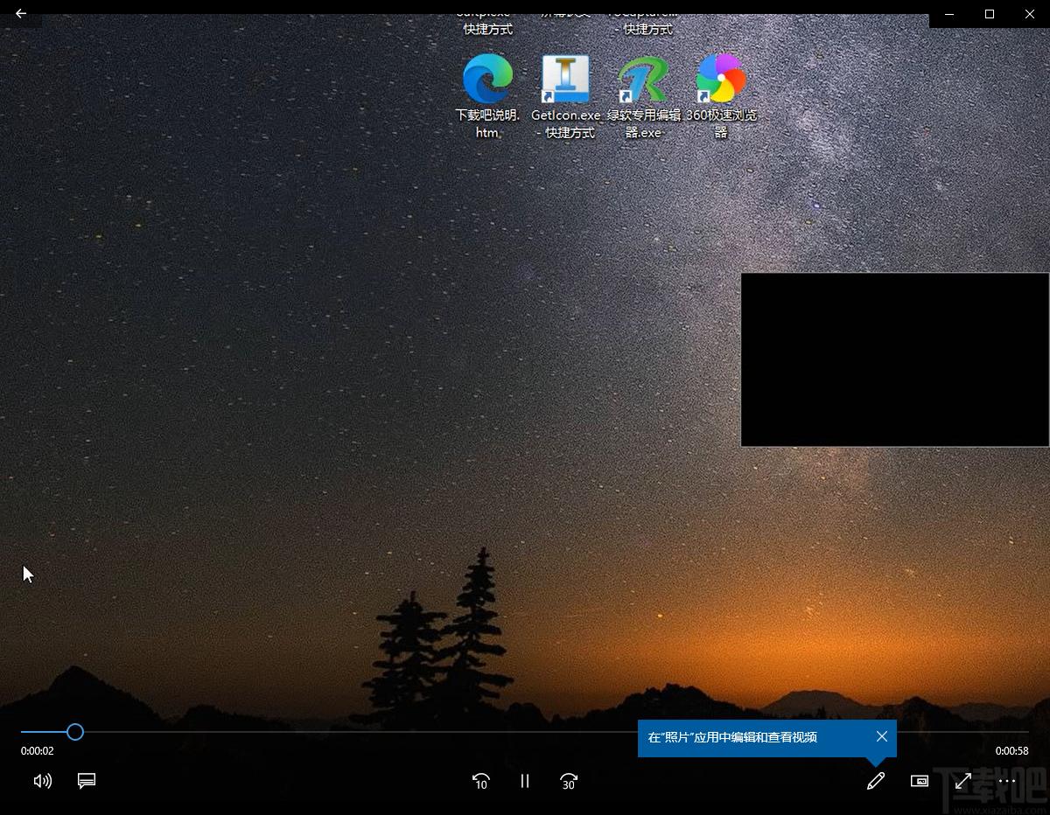Go back using the top-left arrow
The width and height of the screenshot is (1050, 815).
[x=21, y=14]
